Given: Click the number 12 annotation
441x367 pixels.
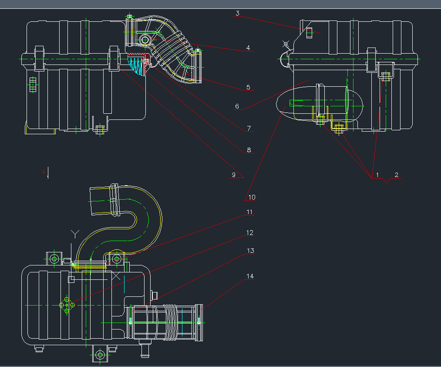Looking at the screenshot, I should 249,233.
